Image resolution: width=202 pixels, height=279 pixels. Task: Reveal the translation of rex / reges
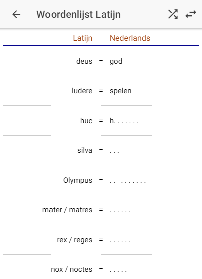click(x=120, y=240)
